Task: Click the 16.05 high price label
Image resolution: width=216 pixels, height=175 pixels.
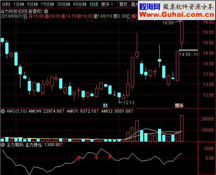Action: 168,23
